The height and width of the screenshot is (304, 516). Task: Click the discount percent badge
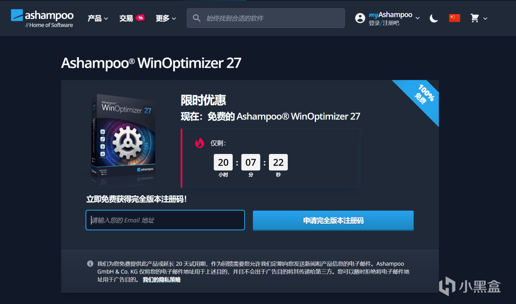[x=140, y=18]
